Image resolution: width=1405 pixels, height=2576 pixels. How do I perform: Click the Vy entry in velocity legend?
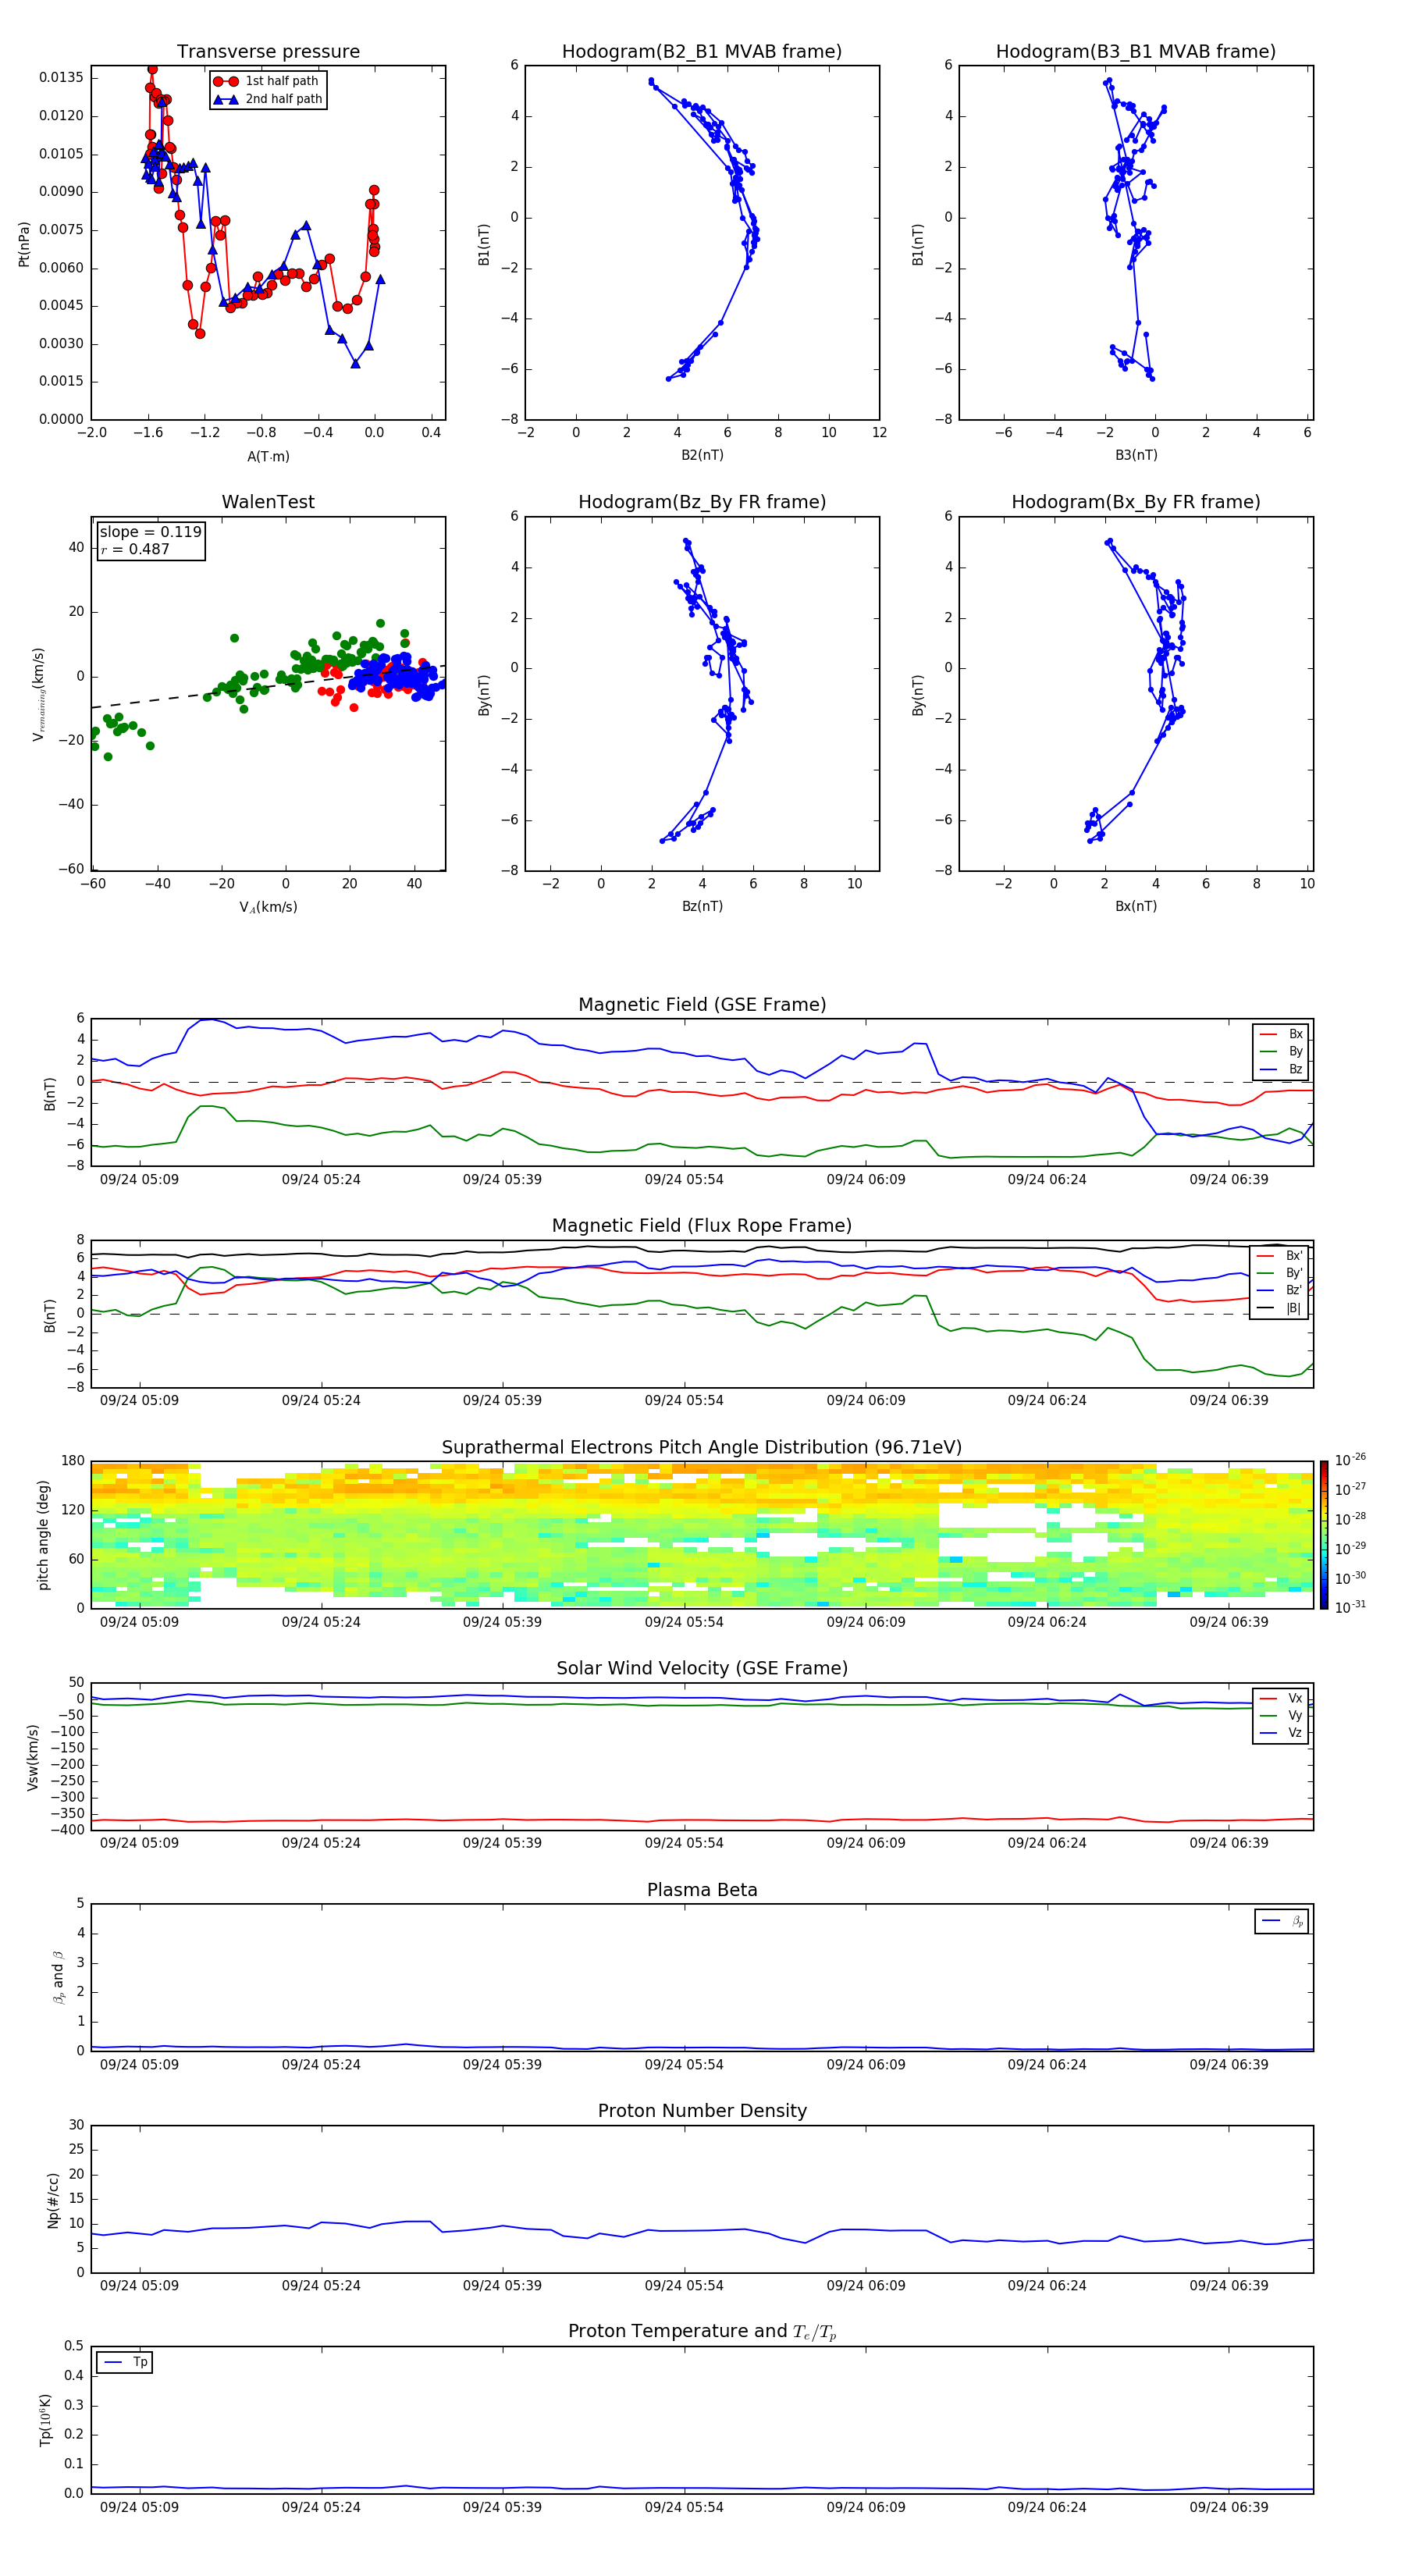1281,1716
